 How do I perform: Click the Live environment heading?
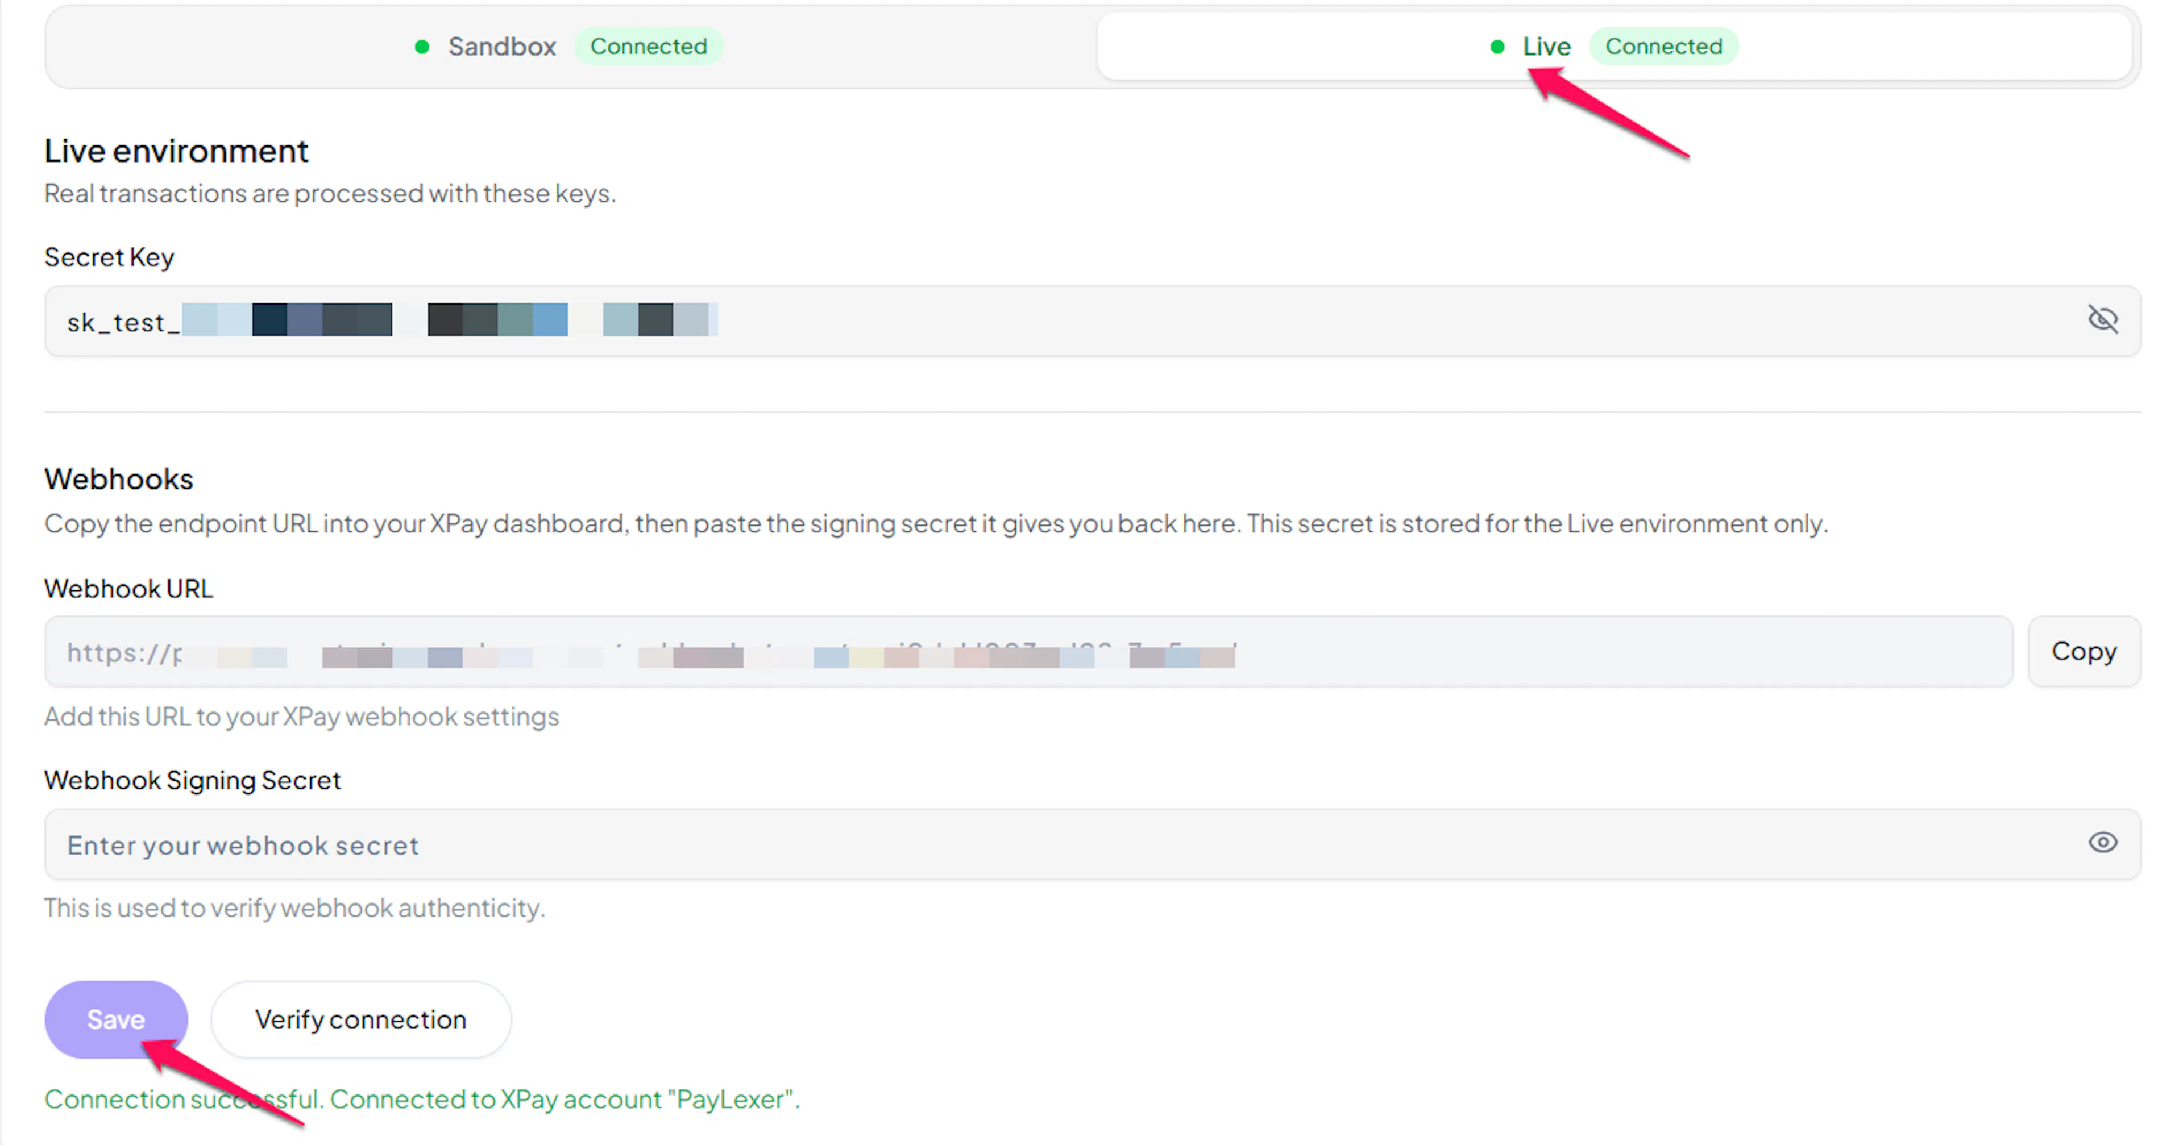tap(176, 151)
